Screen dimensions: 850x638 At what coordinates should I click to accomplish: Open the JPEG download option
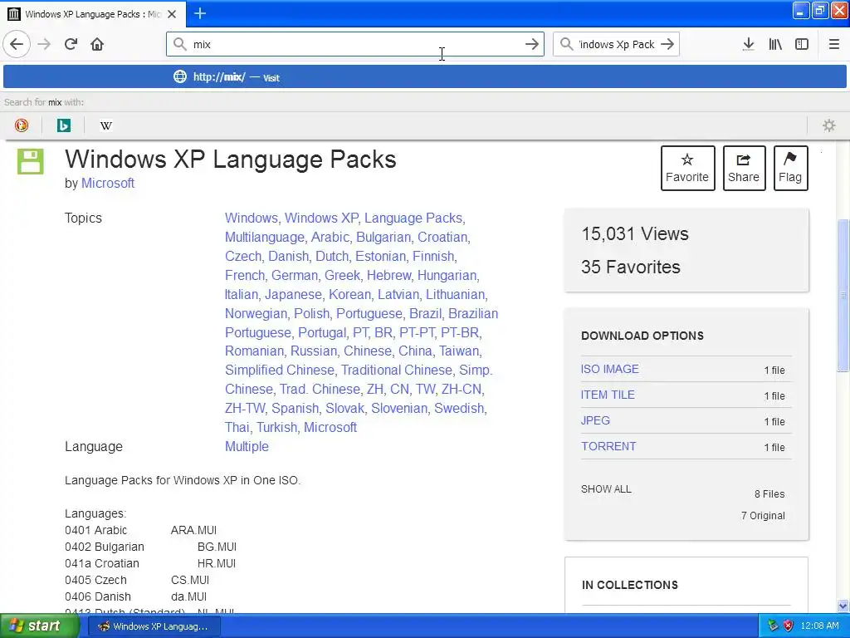point(595,420)
